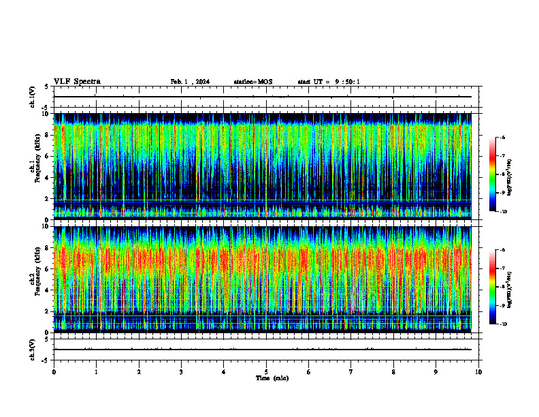Click the "5" tick on ch.3(V) axis
539x417 pixels.
47,339
